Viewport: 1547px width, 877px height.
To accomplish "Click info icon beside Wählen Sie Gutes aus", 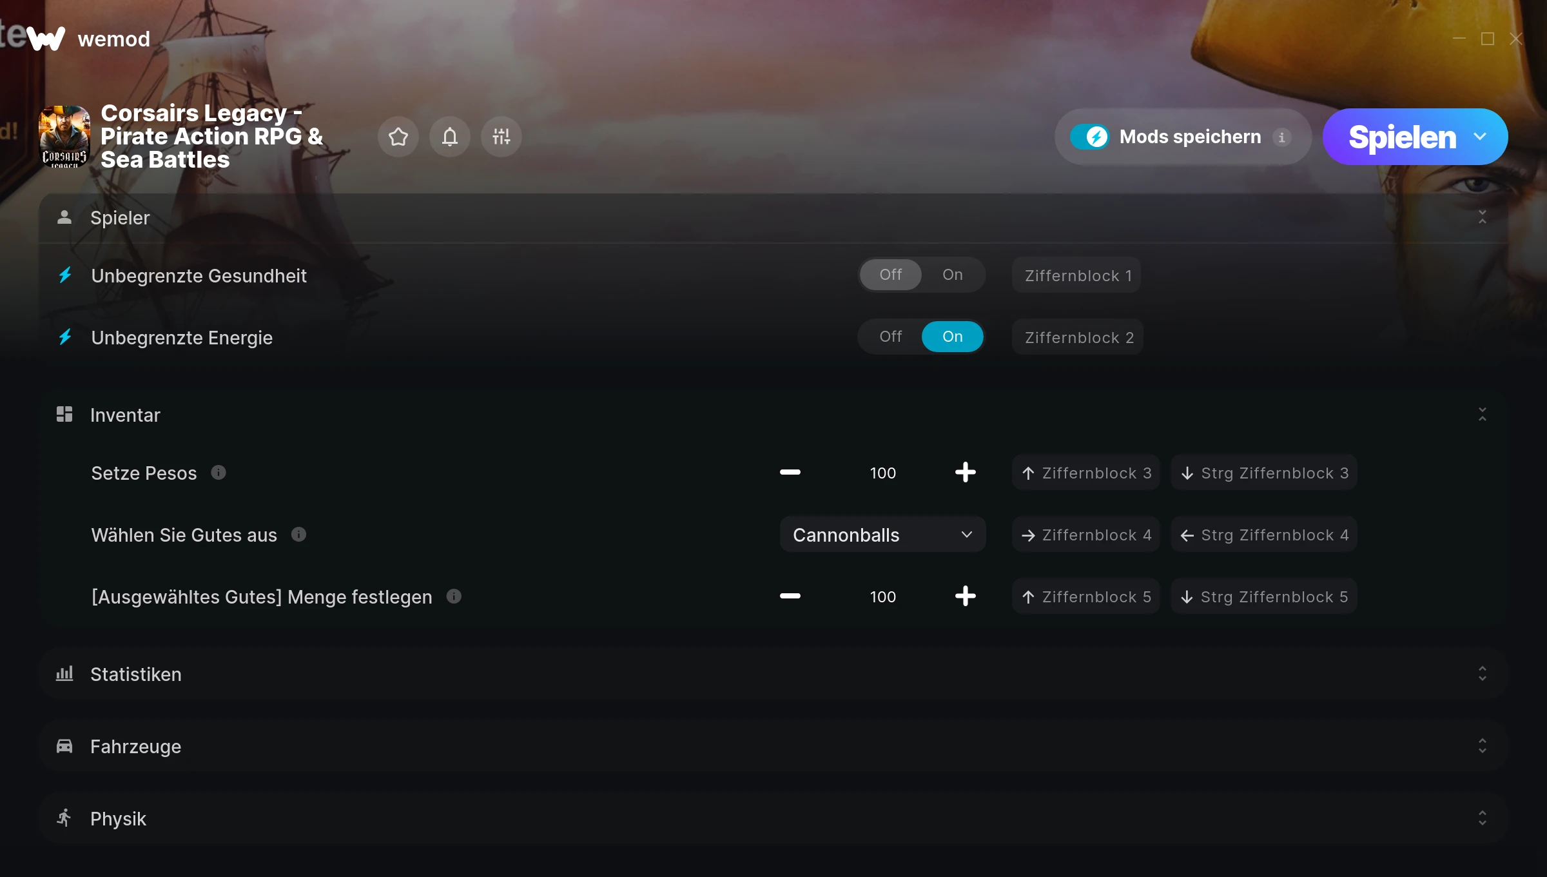I will click(298, 535).
